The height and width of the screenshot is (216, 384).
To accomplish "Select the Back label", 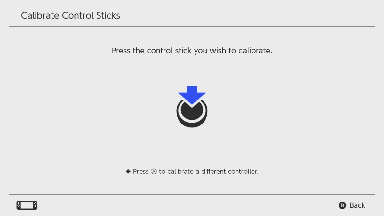I will point(357,205).
